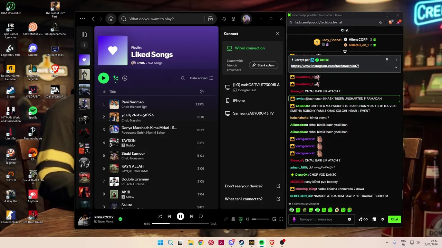Open Steam from the taskbar

coord(241,242)
